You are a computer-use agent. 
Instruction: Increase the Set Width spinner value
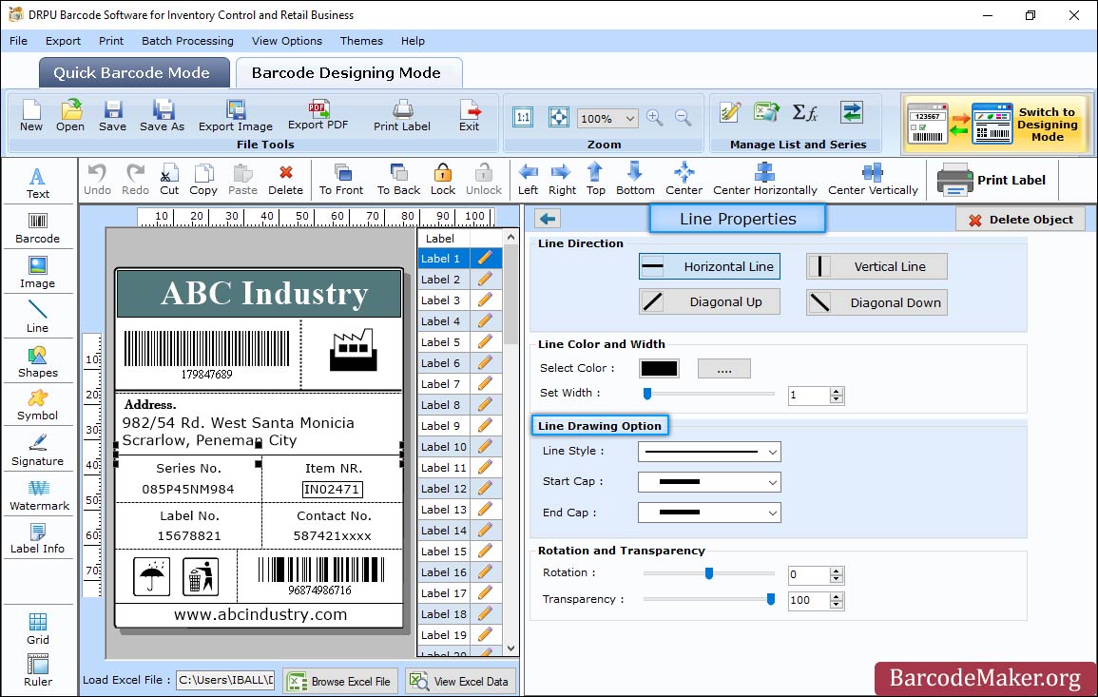pos(837,392)
